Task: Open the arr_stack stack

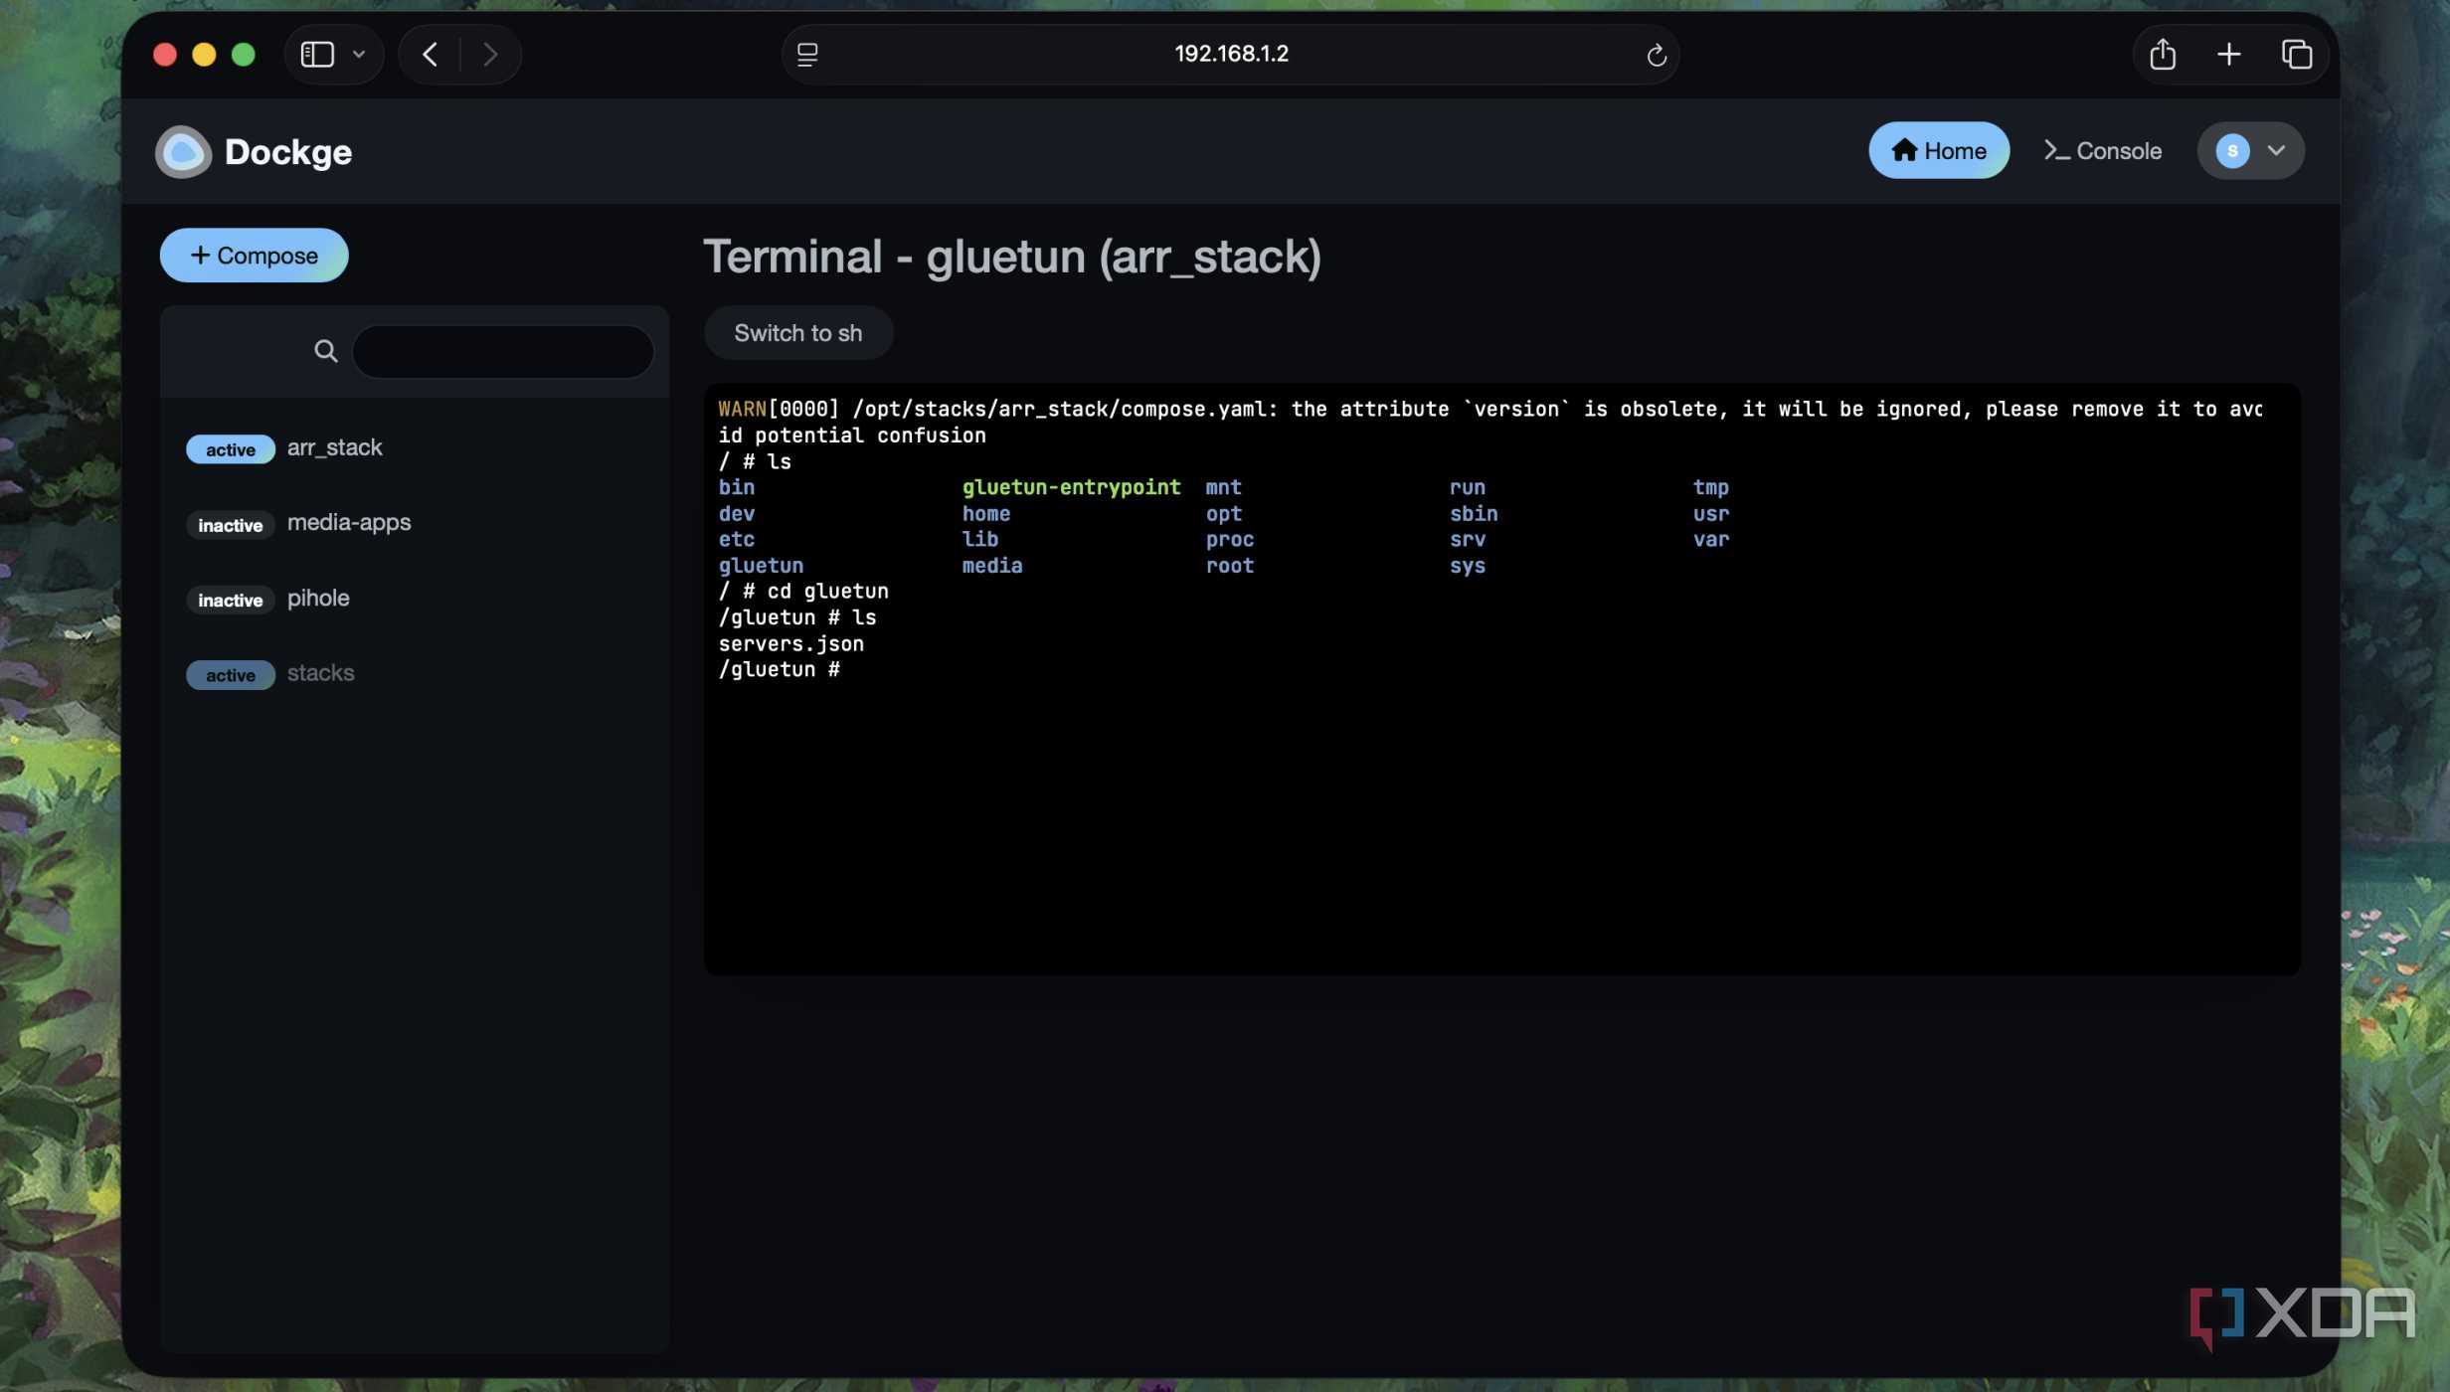Action: coord(415,448)
